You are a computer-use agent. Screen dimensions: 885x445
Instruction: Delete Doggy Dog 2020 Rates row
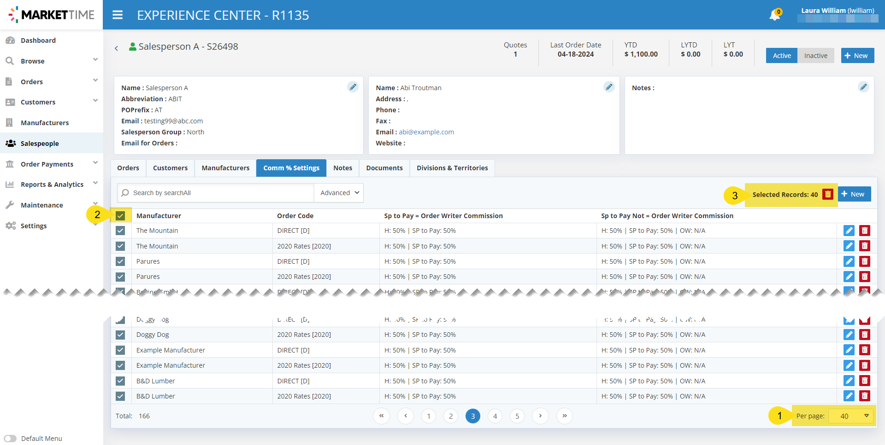tap(865, 335)
